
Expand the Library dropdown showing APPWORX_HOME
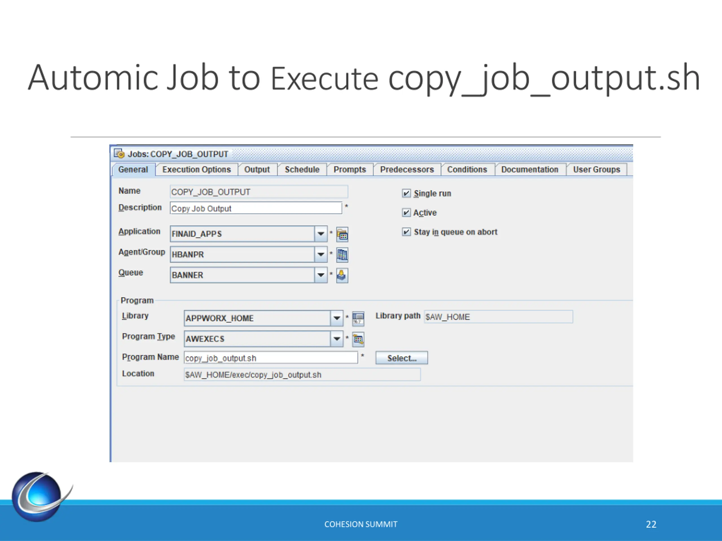tap(336, 318)
